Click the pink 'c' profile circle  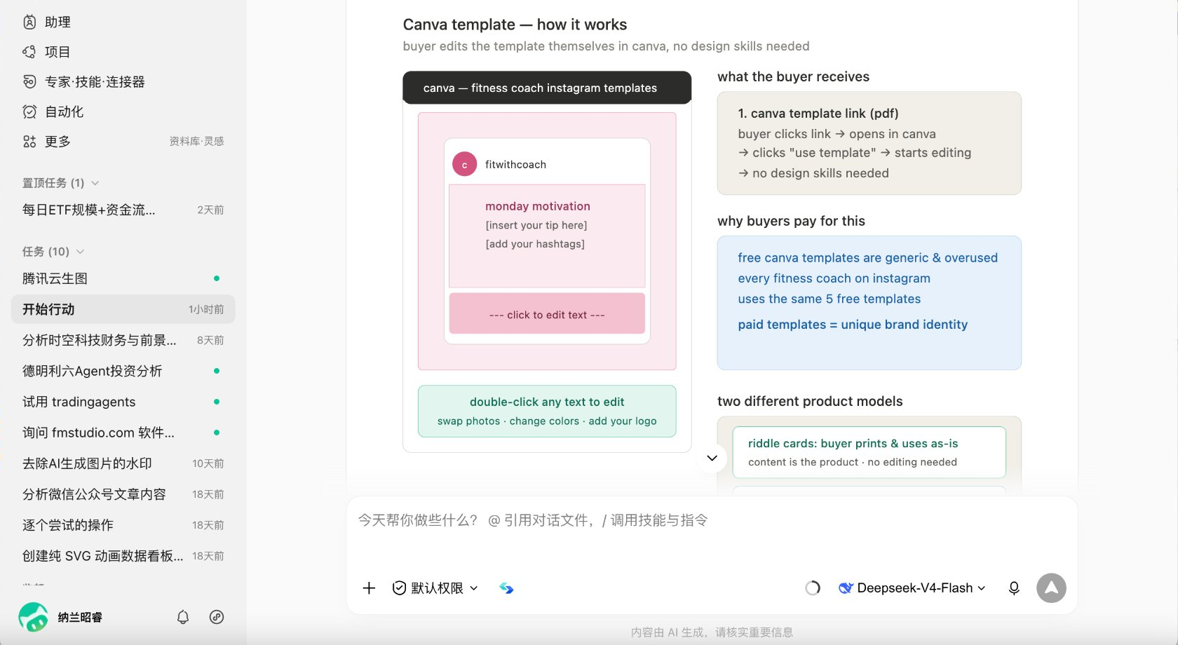pos(464,165)
